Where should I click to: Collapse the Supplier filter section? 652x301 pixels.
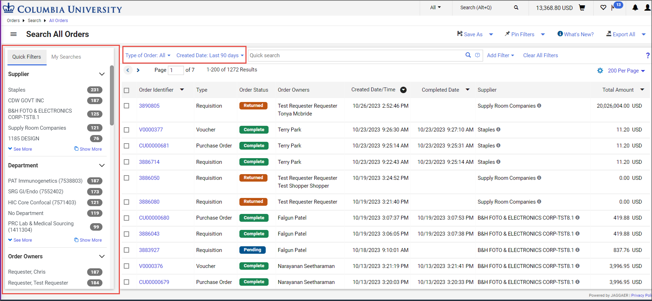102,74
